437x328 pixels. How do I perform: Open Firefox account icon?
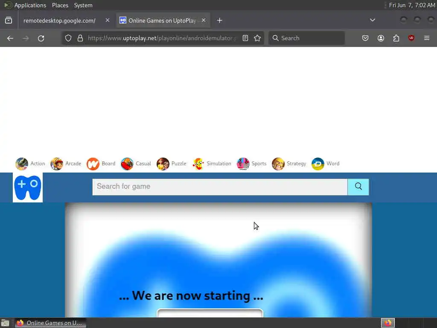pyautogui.click(x=381, y=38)
